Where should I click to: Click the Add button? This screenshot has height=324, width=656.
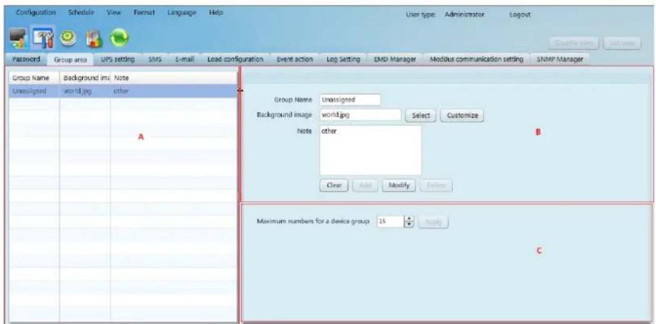point(365,185)
